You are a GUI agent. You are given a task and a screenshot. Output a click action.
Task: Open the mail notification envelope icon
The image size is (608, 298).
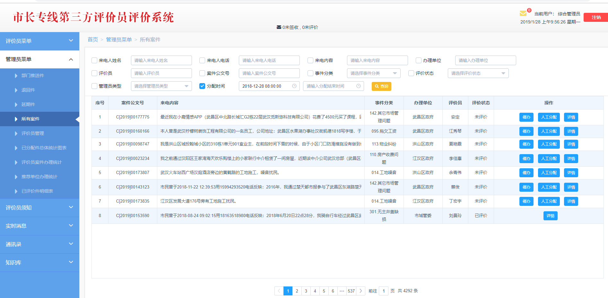(523, 13)
